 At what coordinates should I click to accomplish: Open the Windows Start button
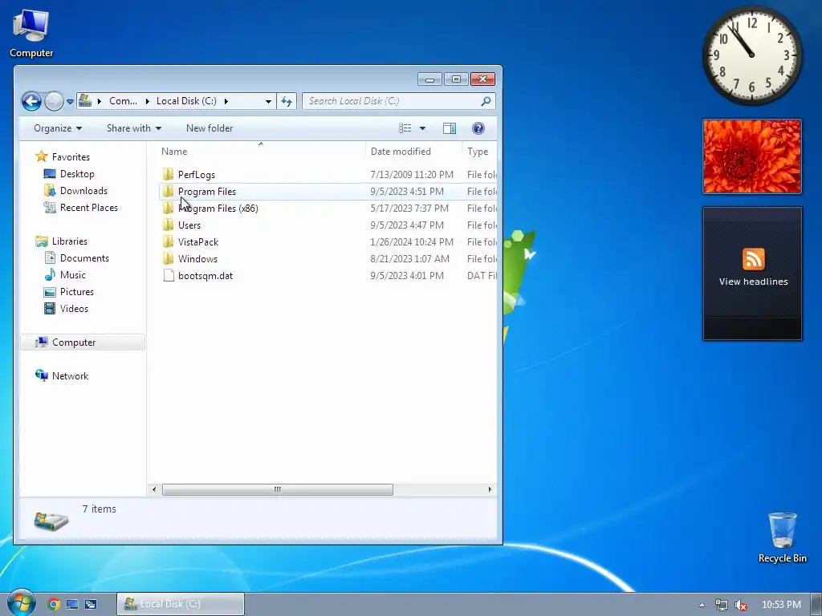click(20, 602)
